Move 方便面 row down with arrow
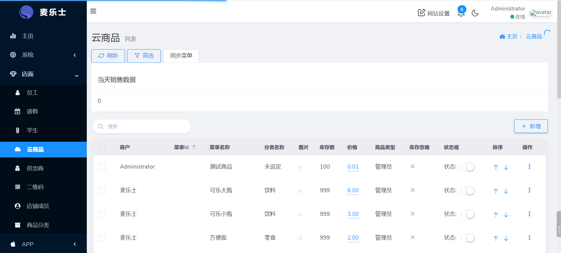Viewport: 561px width, 253px height. coord(506,238)
